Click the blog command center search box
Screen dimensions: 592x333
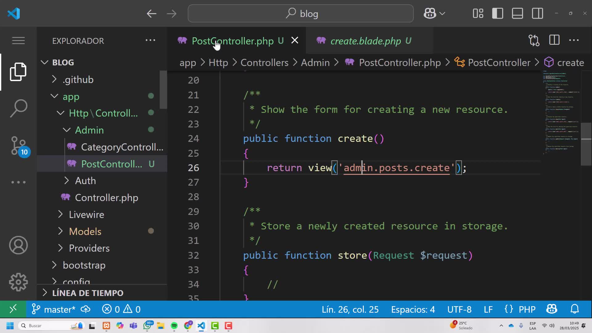(x=301, y=13)
